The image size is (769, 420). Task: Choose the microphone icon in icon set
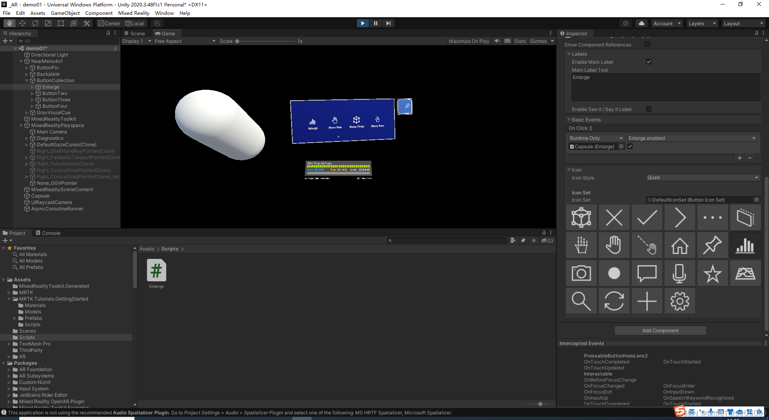pos(680,273)
